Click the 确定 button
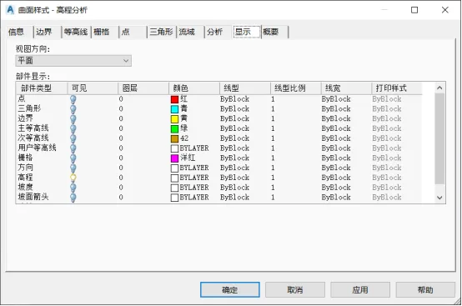This screenshot has width=462, height=306. pyautogui.click(x=230, y=290)
